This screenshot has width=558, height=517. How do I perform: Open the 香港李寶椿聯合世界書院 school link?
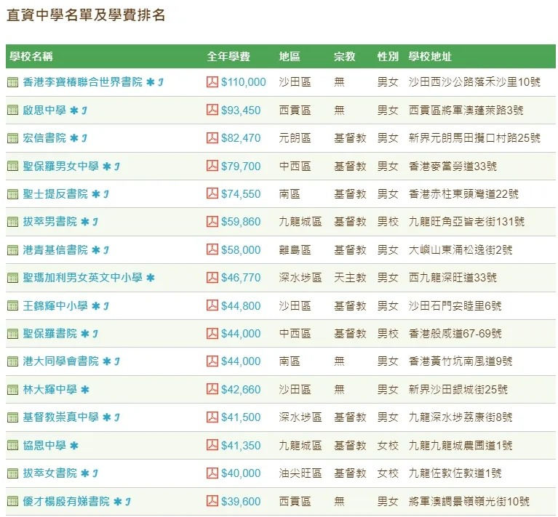tap(82, 82)
